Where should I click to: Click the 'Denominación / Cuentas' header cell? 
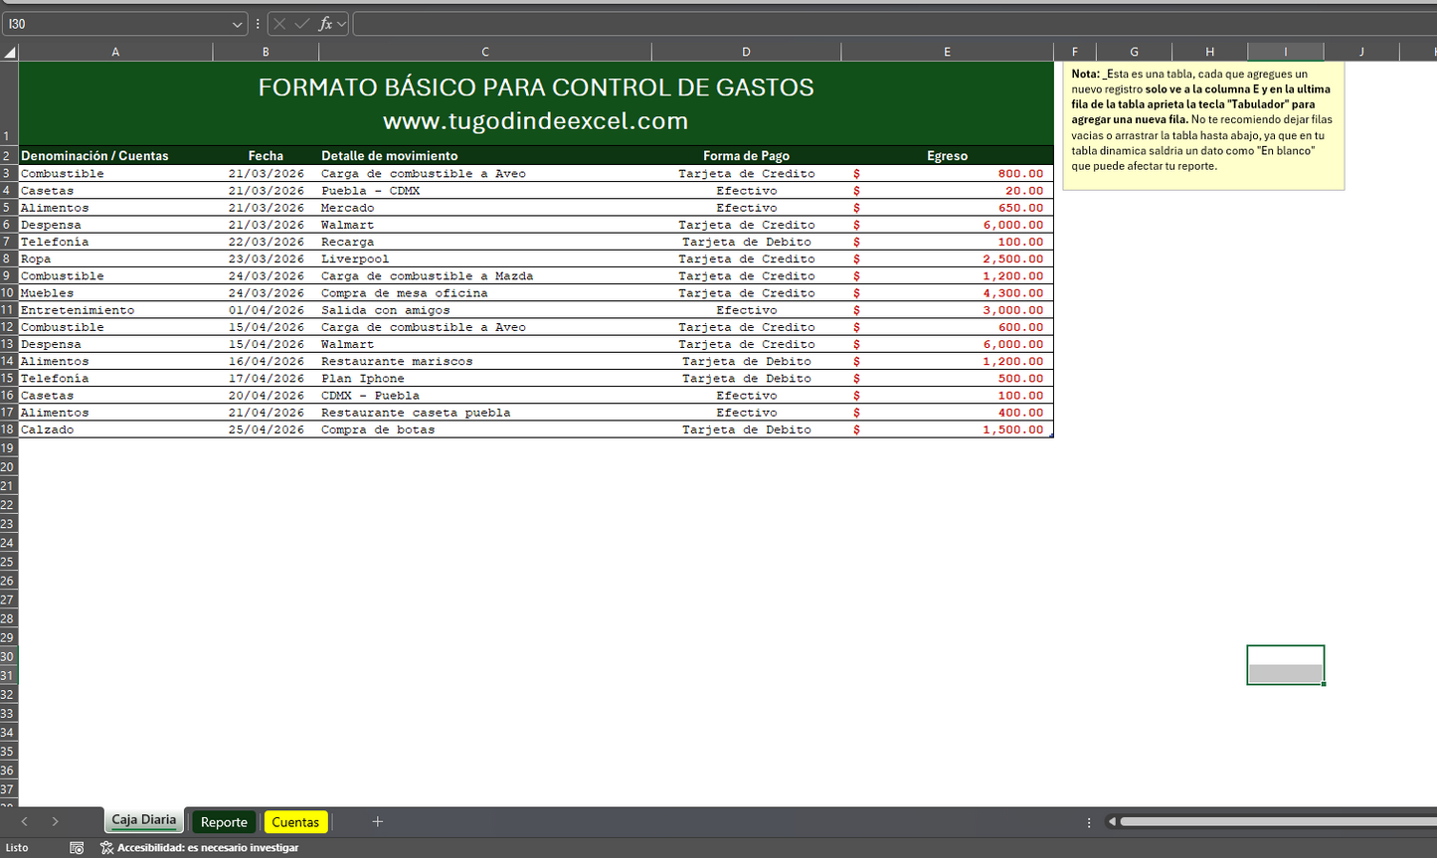(x=115, y=155)
